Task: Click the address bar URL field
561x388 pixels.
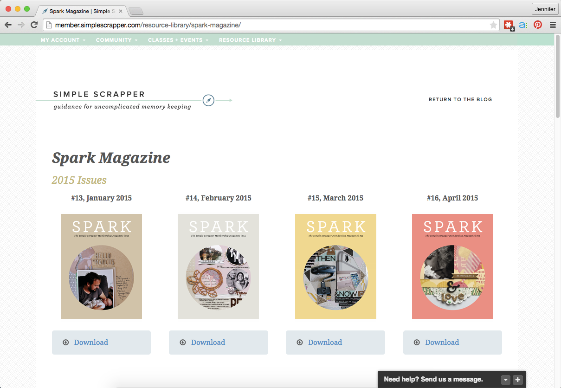Action: click(x=269, y=25)
